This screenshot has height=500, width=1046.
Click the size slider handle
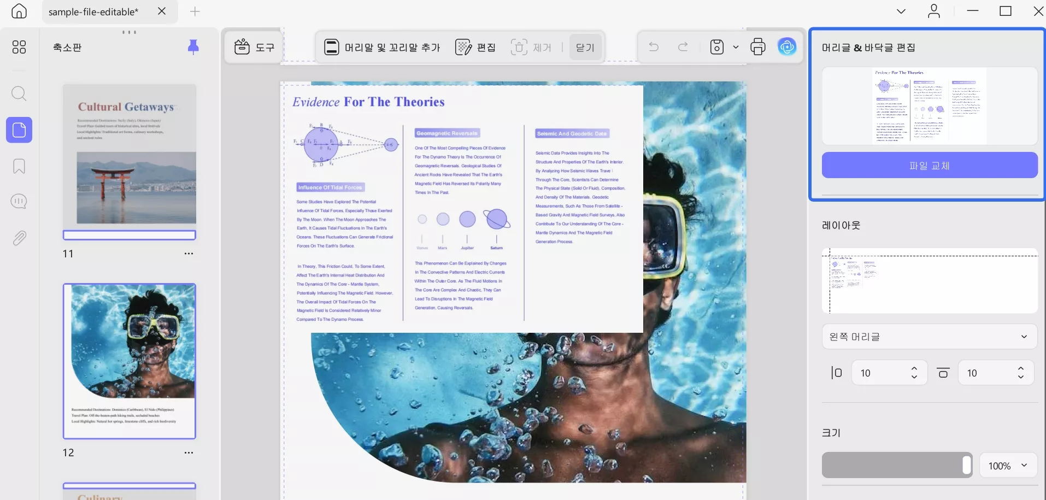coord(967,465)
